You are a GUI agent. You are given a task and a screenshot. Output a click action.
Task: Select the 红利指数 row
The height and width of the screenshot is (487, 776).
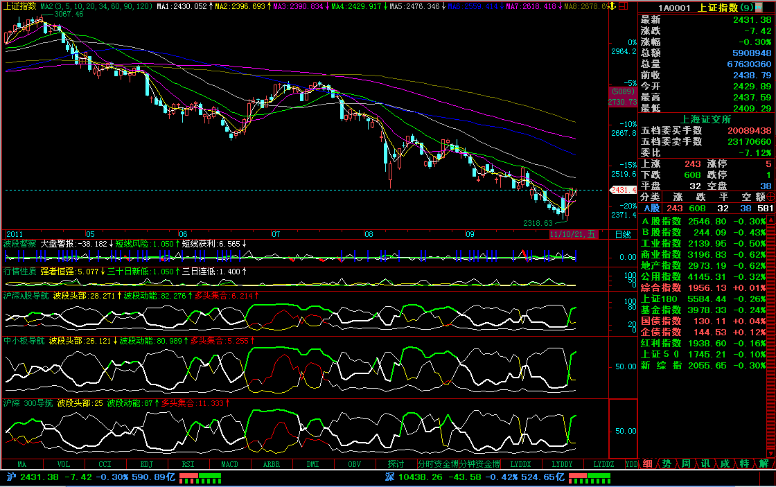click(704, 343)
